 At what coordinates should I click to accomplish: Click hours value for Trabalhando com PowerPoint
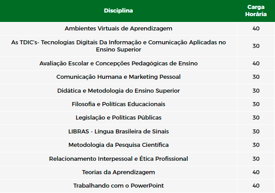tap(256, 186)
